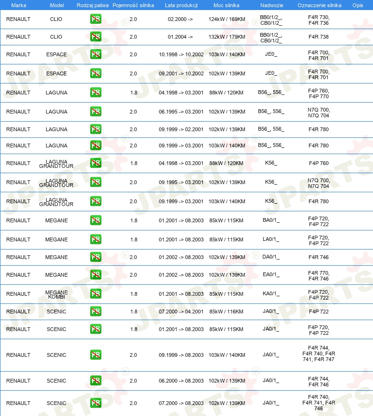Select engine cell F4R 746 in MEGANE DA0/1_ row
The image size is (373, 416).
(x=318, y=257)
